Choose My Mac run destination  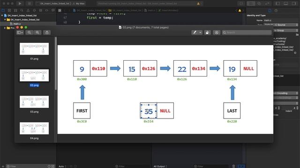(x=80, y=3)
